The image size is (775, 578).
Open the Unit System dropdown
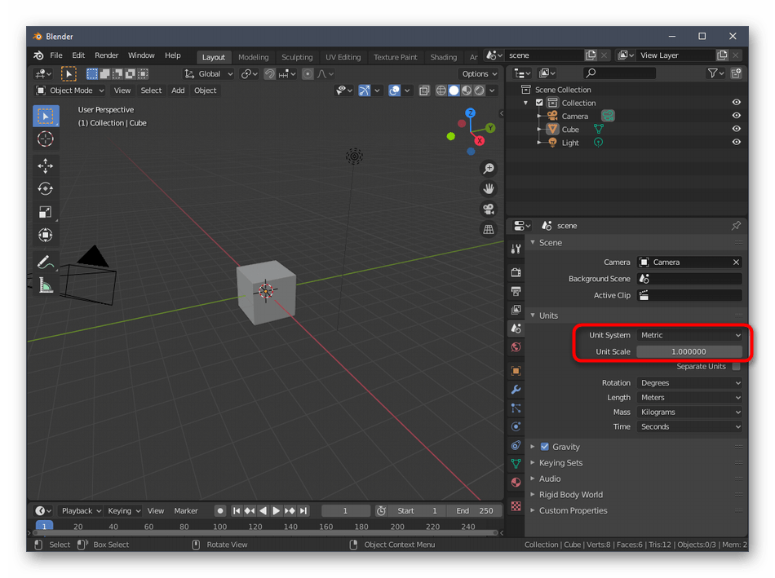(689, 335)
